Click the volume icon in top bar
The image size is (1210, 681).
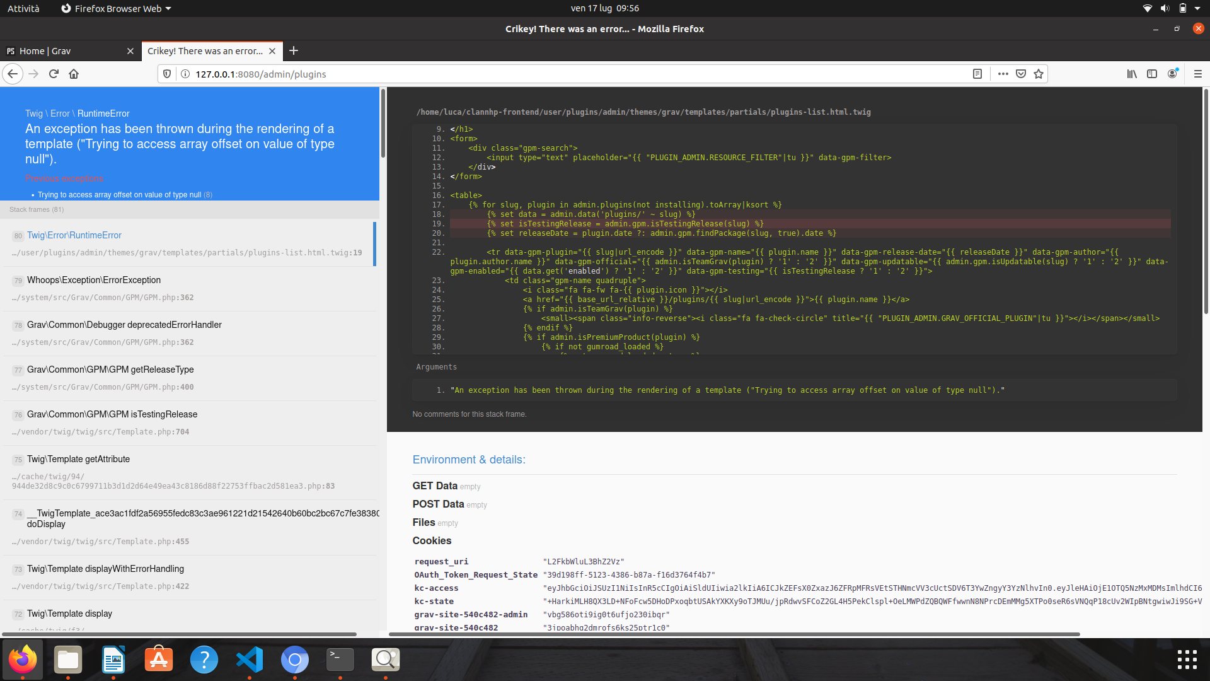[1165, 8]
